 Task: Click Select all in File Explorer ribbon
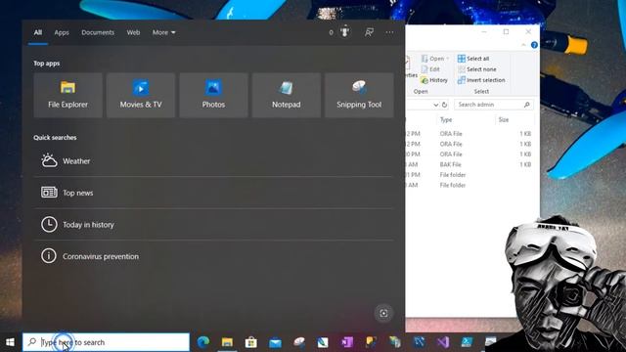[473, 59]
